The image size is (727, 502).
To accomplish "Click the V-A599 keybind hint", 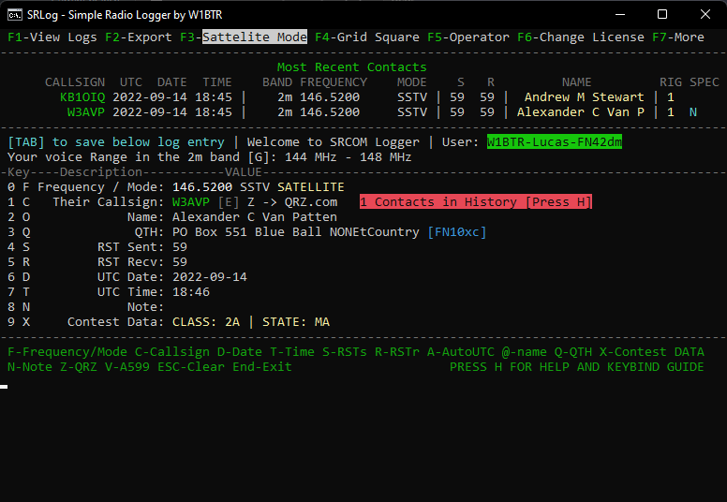I will pyautogui.click(x=127, y=366).
